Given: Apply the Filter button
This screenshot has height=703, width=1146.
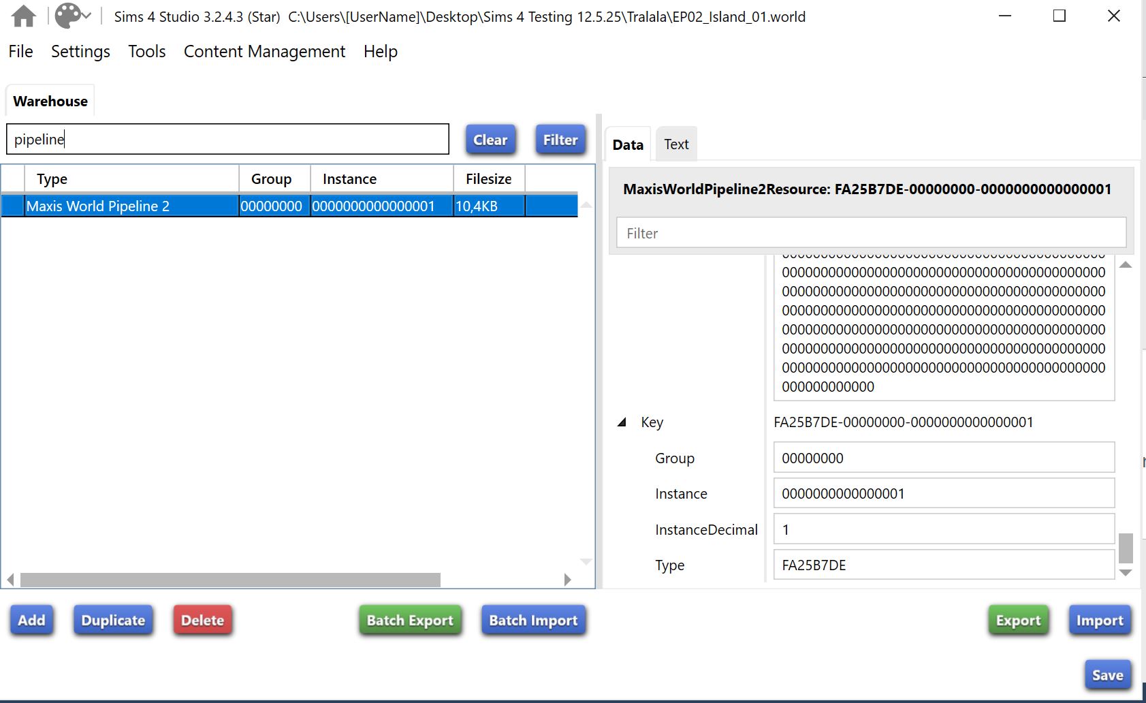Looking at the screenshot, I should (x=560, y=140).
